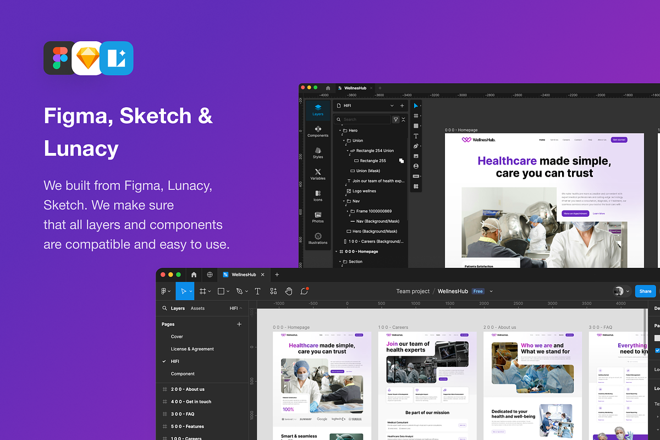Open file options chevron next to Free badge
The height and width of the screenshot is (440, 660).
point(491,291)
